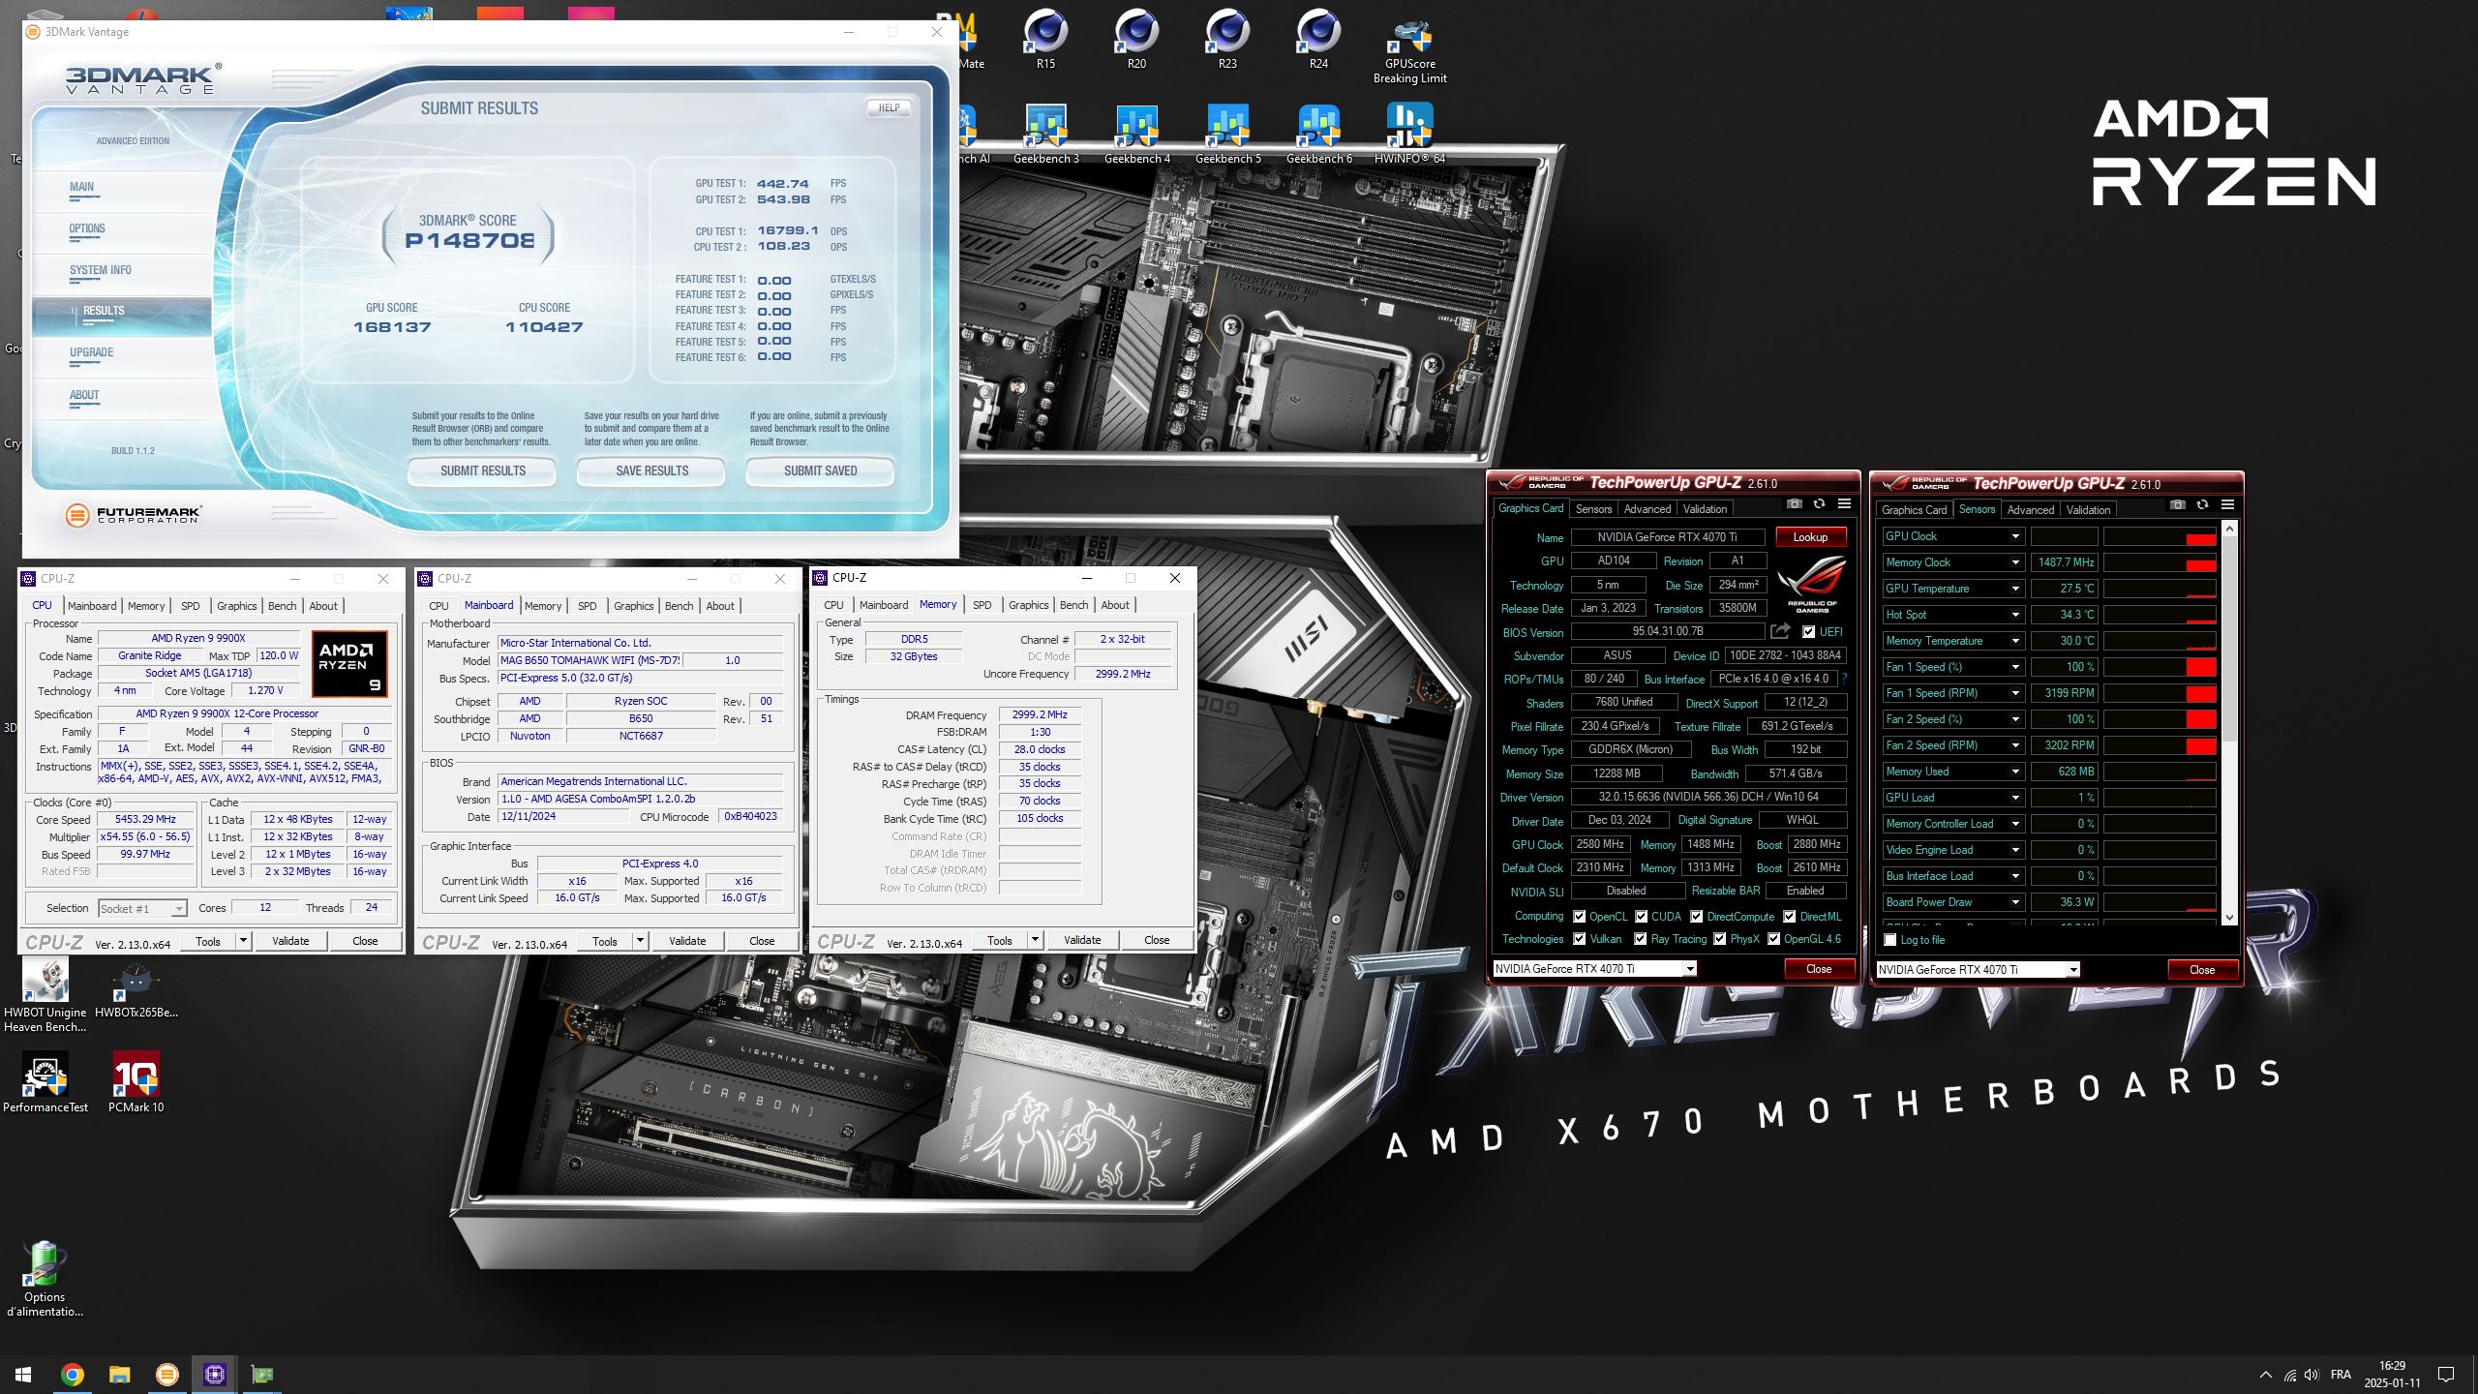
Task: Open the R15 Cinebench desktop shortcut
Action: [x=1045, y=39]
